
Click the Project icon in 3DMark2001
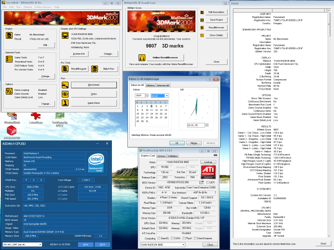(9, 35)
